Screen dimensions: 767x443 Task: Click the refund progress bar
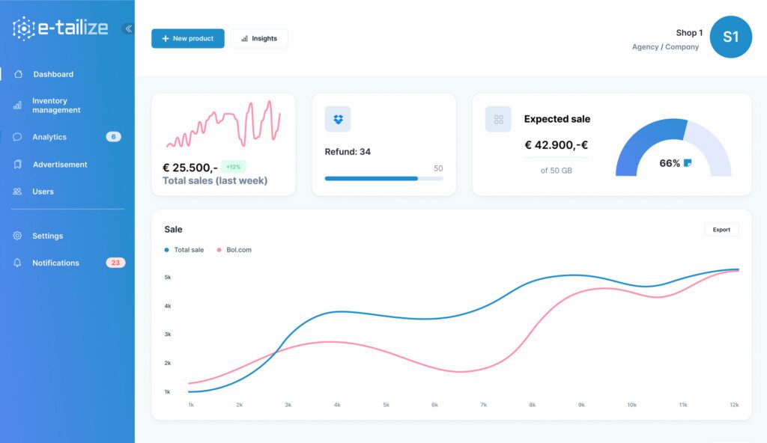(x=382, y=178)
